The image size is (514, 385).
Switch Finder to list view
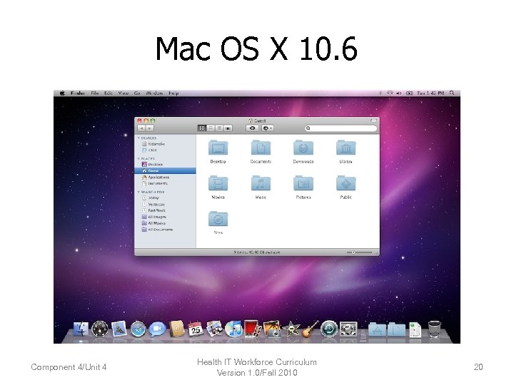point(211,128)
